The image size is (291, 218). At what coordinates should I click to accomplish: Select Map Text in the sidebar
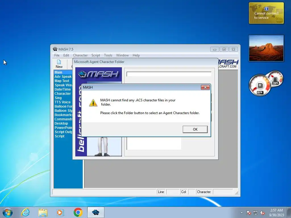coord(63,81)
